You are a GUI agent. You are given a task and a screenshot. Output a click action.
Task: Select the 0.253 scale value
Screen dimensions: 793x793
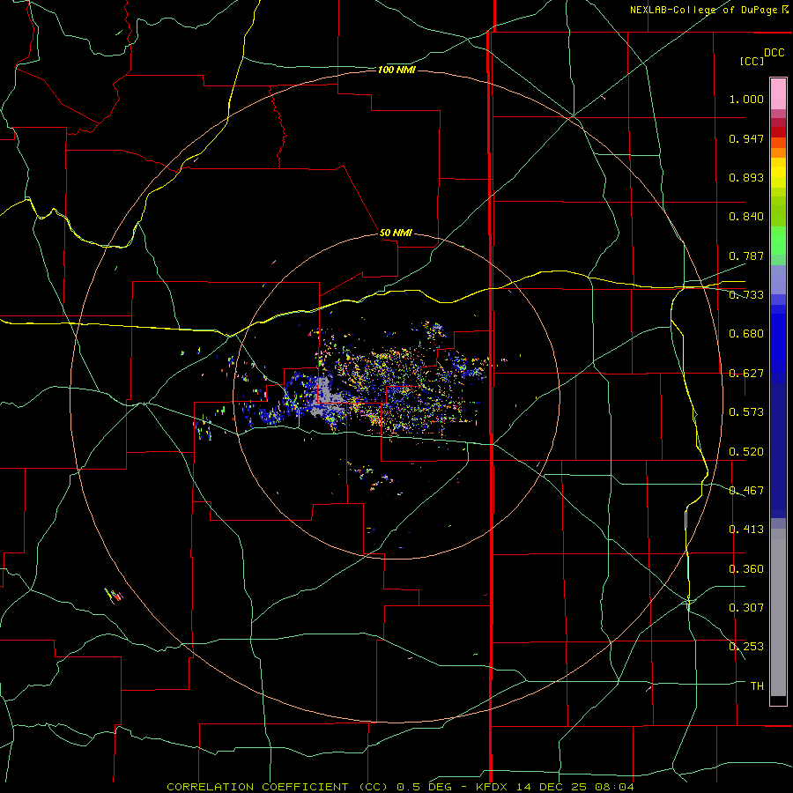pos(746,647)
